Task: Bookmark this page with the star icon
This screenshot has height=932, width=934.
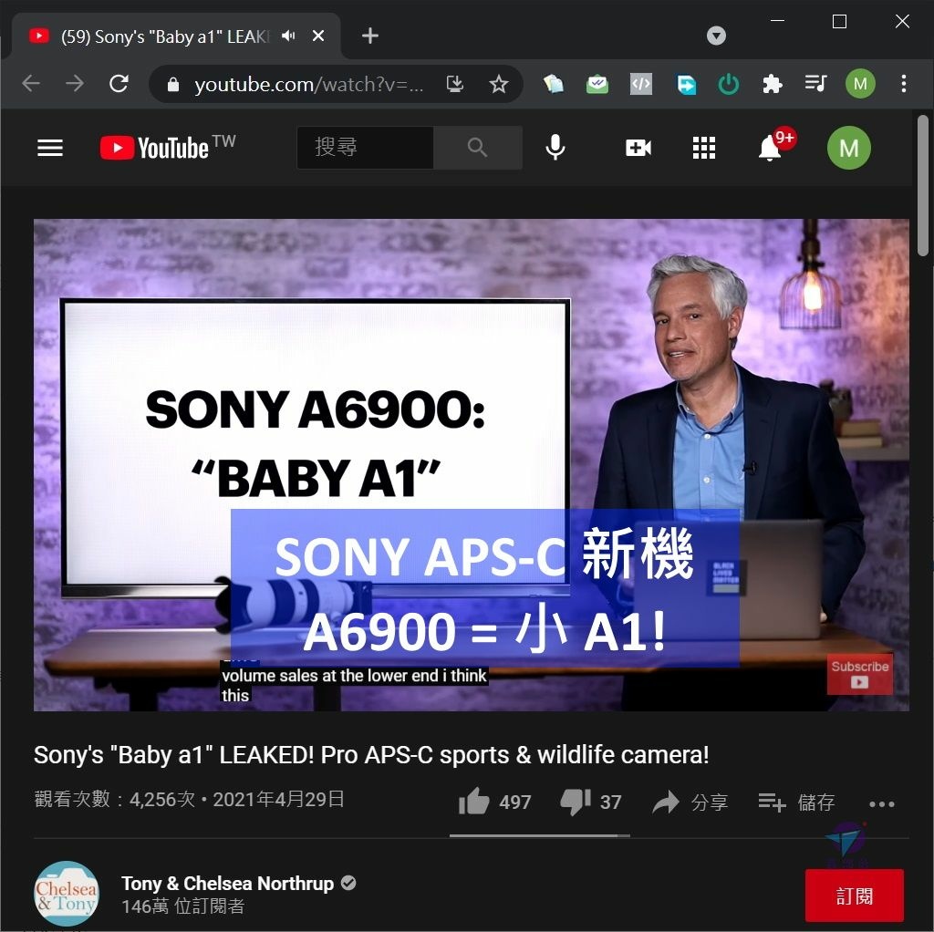Action: coord(499,84)
